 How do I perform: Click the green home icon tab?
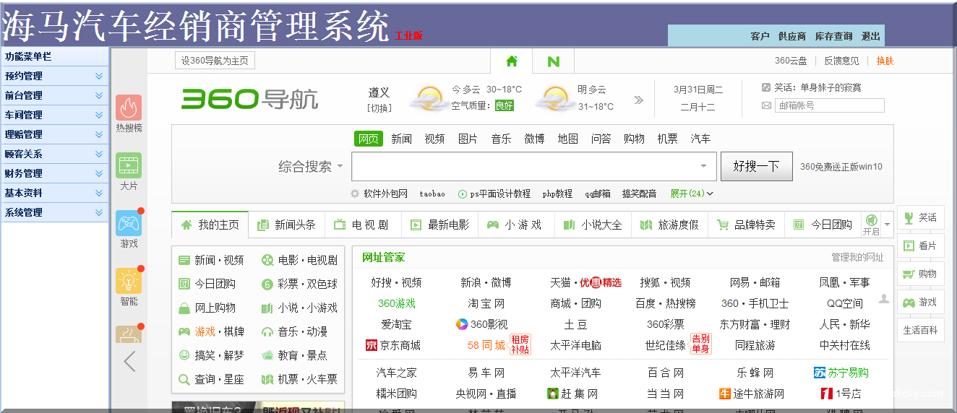tap(512, 61)
